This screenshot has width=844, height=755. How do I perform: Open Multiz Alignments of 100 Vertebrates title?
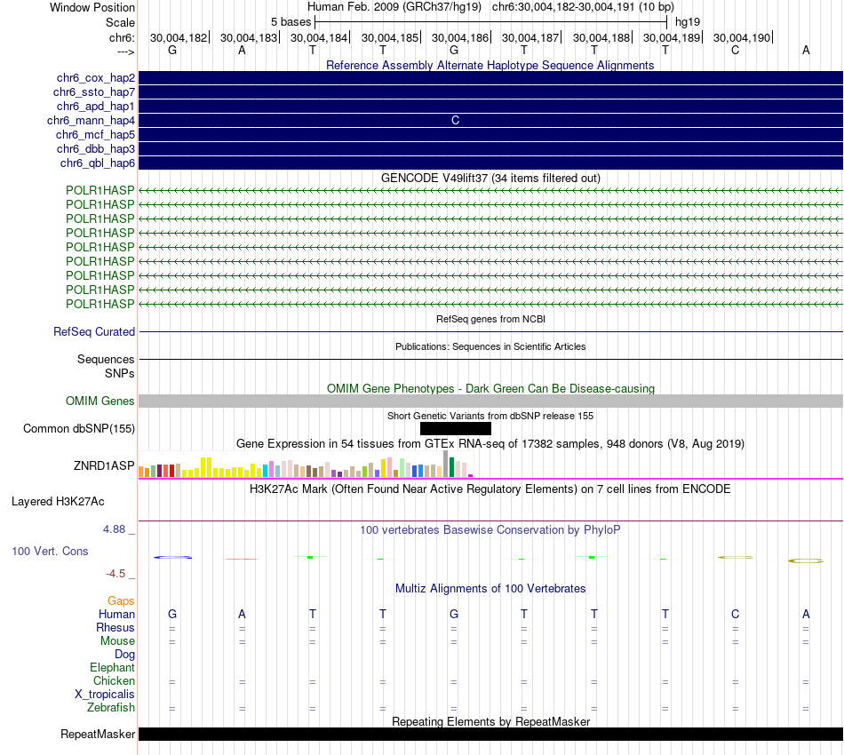(490, 589)
